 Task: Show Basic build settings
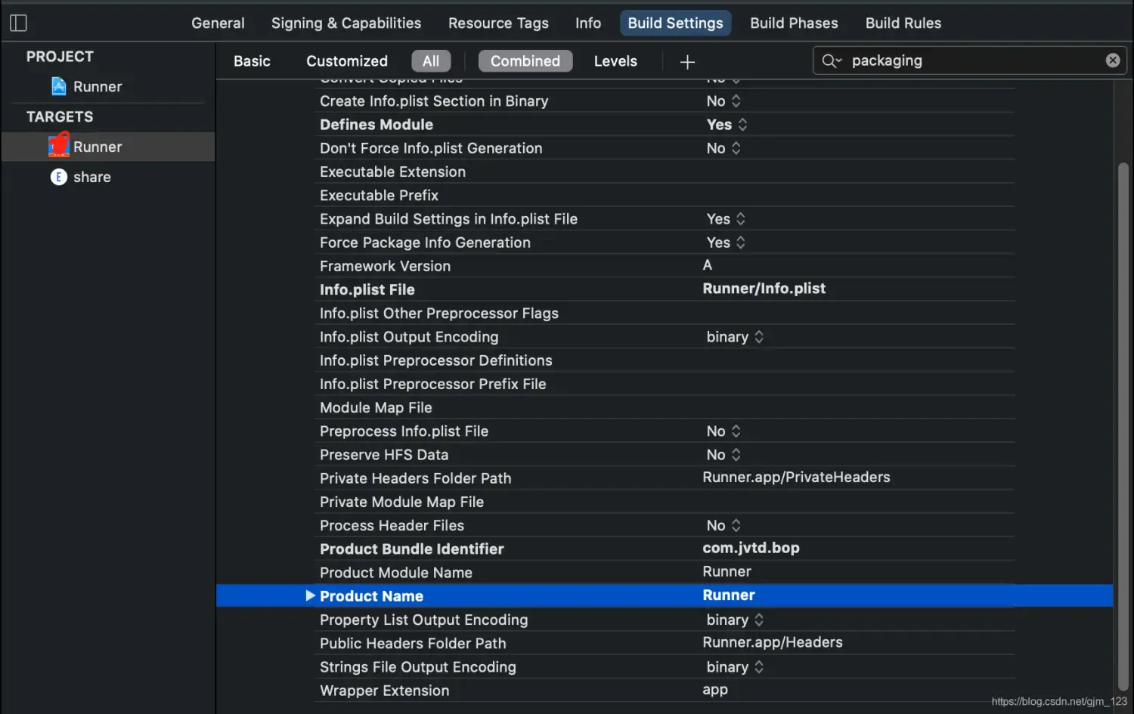pos(252,61)
